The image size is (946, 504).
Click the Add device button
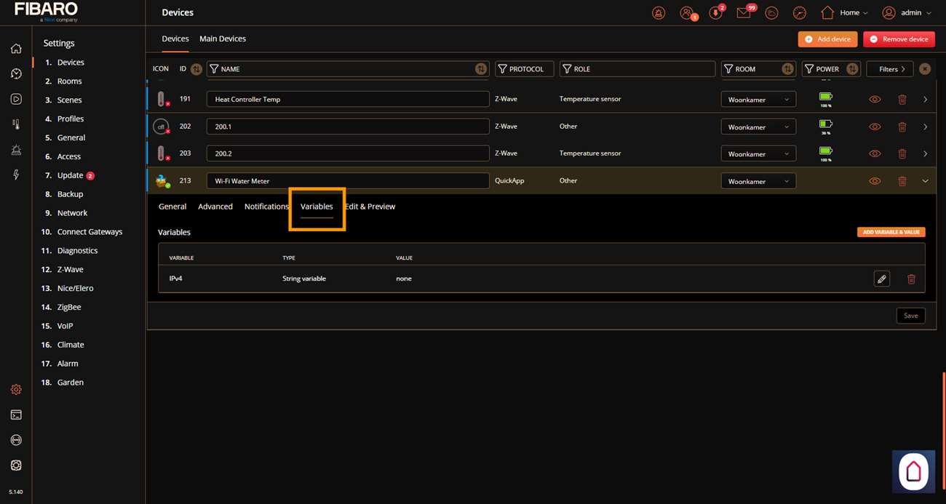(827, 39)
